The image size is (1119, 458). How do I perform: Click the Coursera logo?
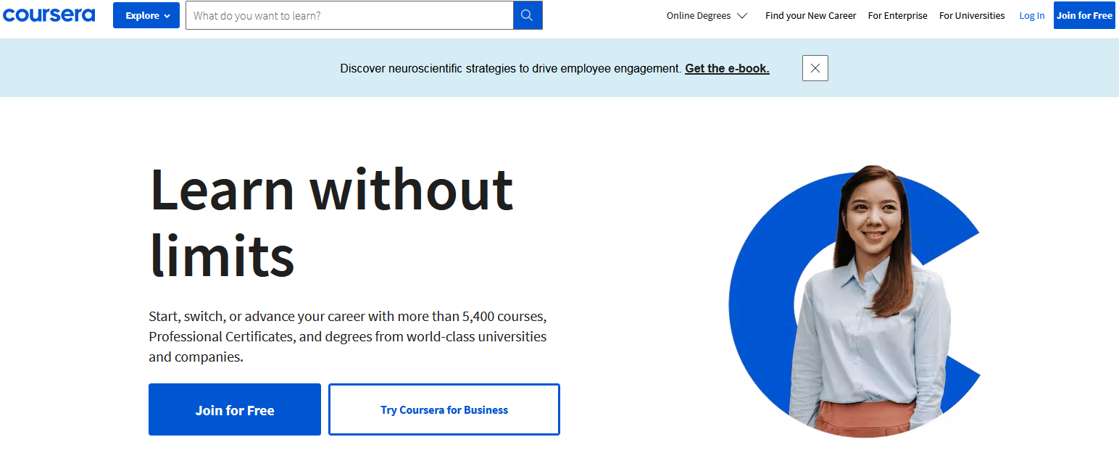click(49, 15)
